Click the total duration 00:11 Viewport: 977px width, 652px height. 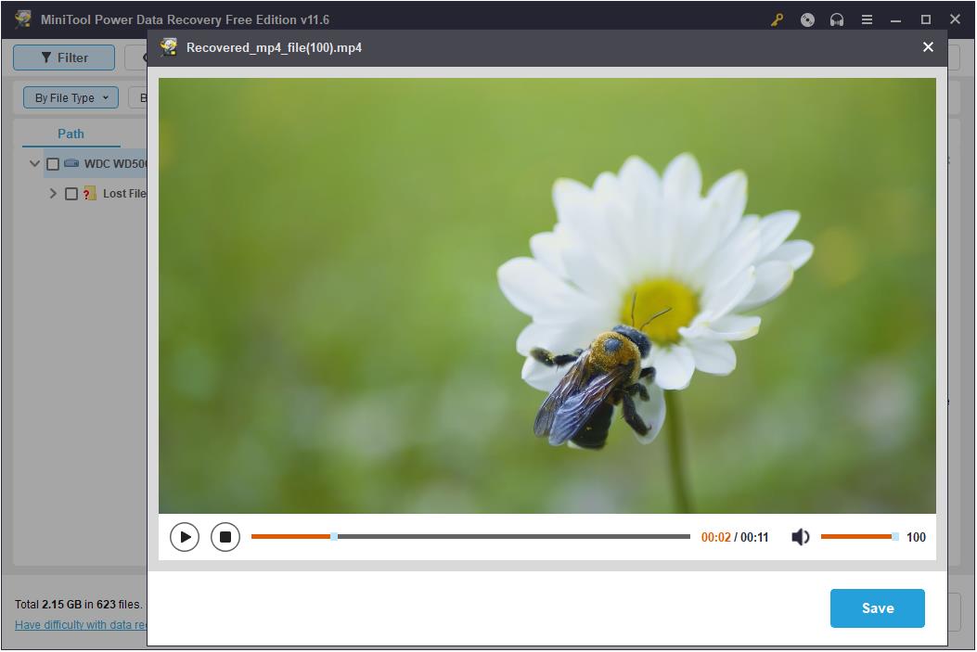[754, 537]
